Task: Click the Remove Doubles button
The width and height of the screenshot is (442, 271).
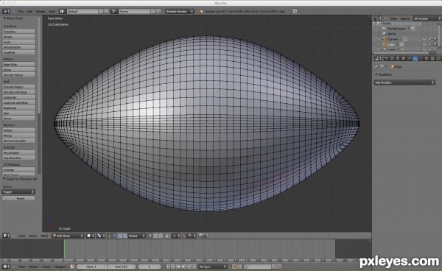Action: click(x=19, y=141)
